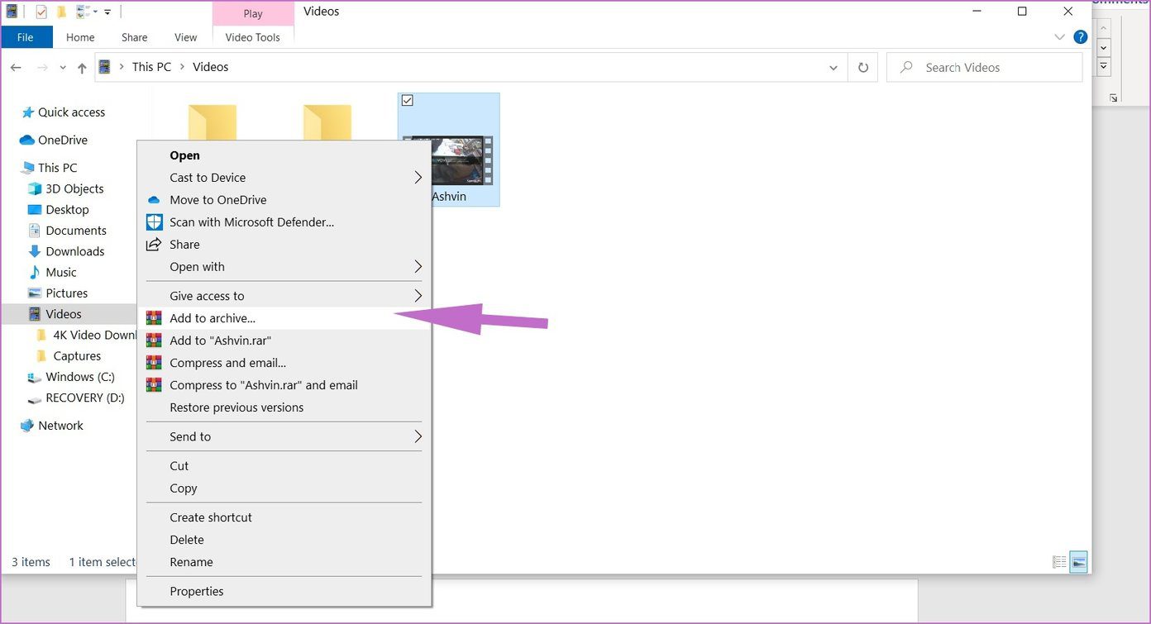Click the Share icon in the context menu

click(154, 245)
